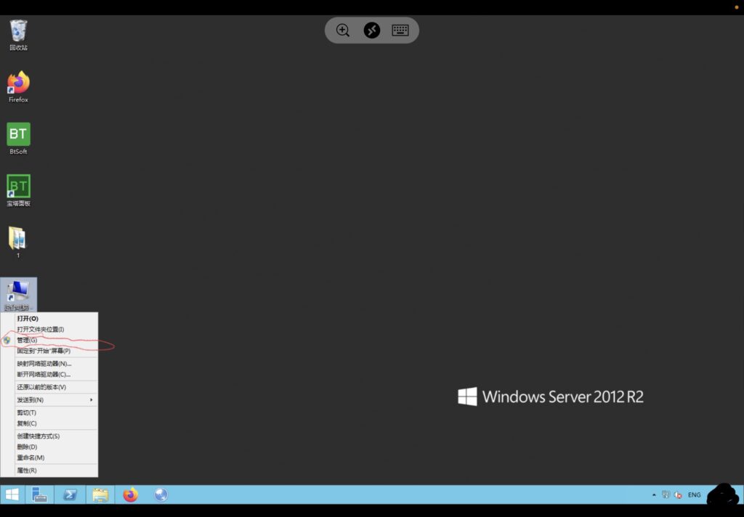Viewport: 744px width, 517px height.
Task: Select the Firefox desktop shortcut
Action: [x=18, y=84]
